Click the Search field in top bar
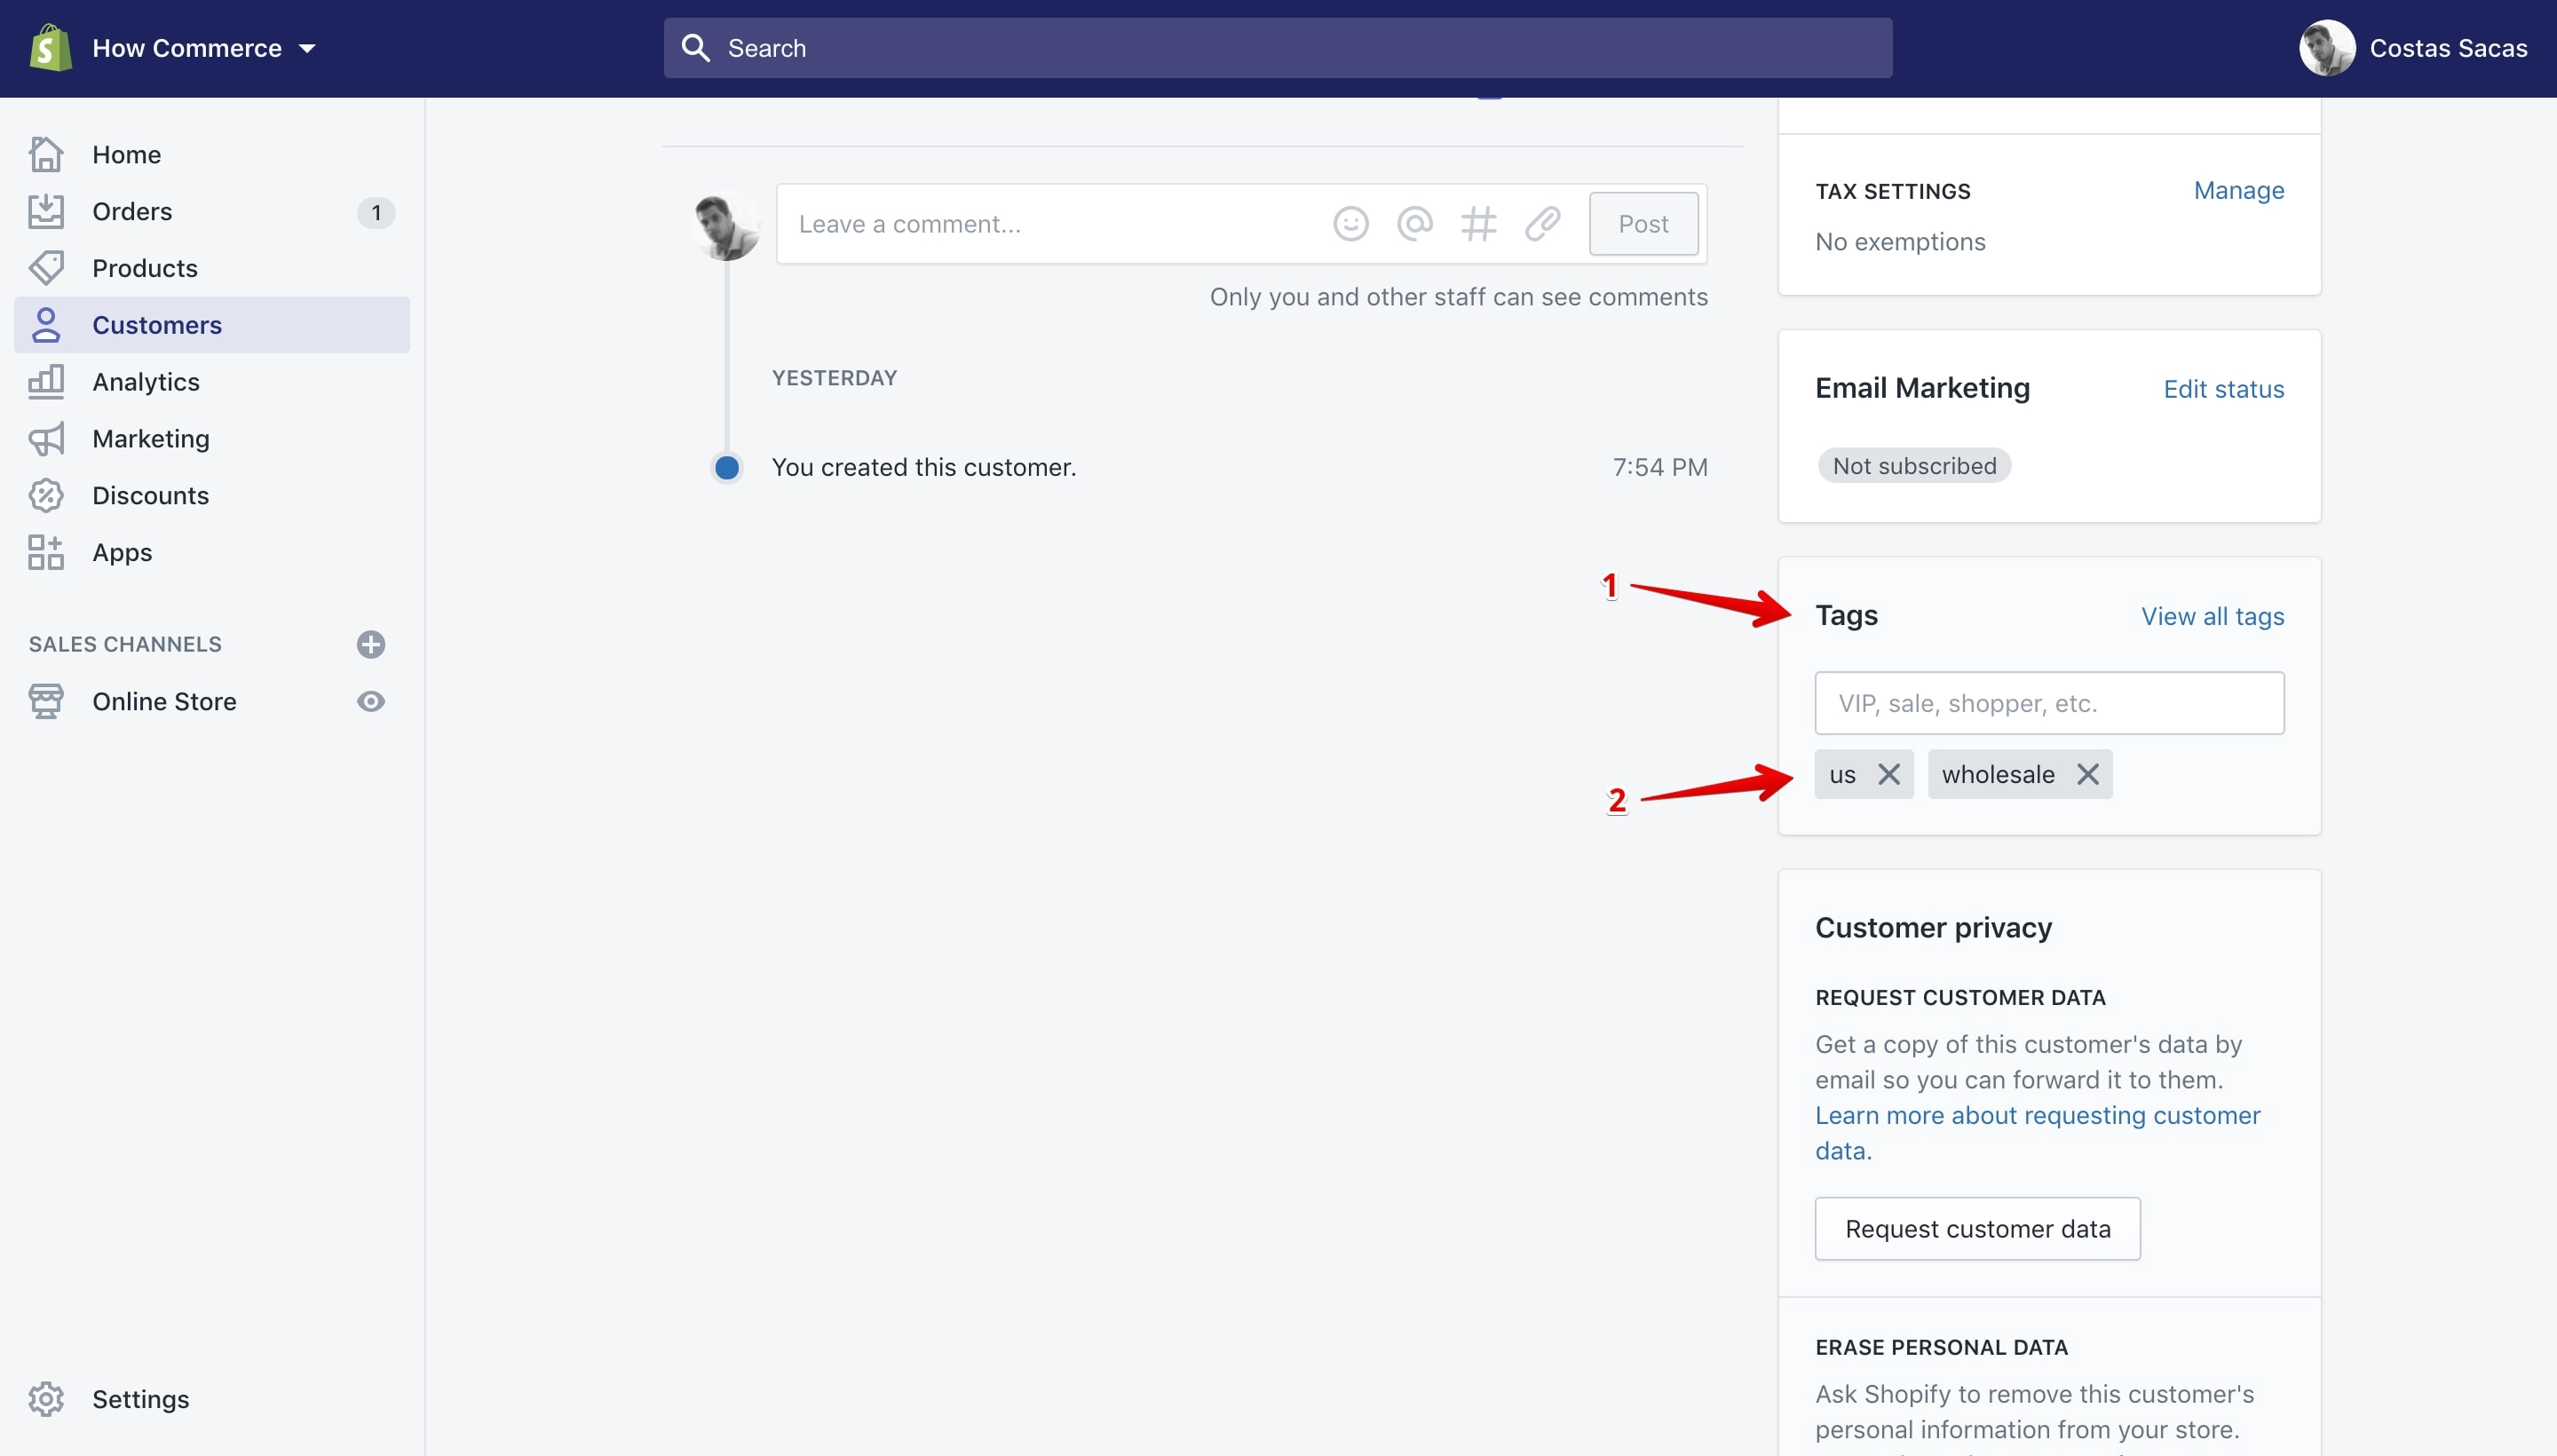 tap(1277, 48)
